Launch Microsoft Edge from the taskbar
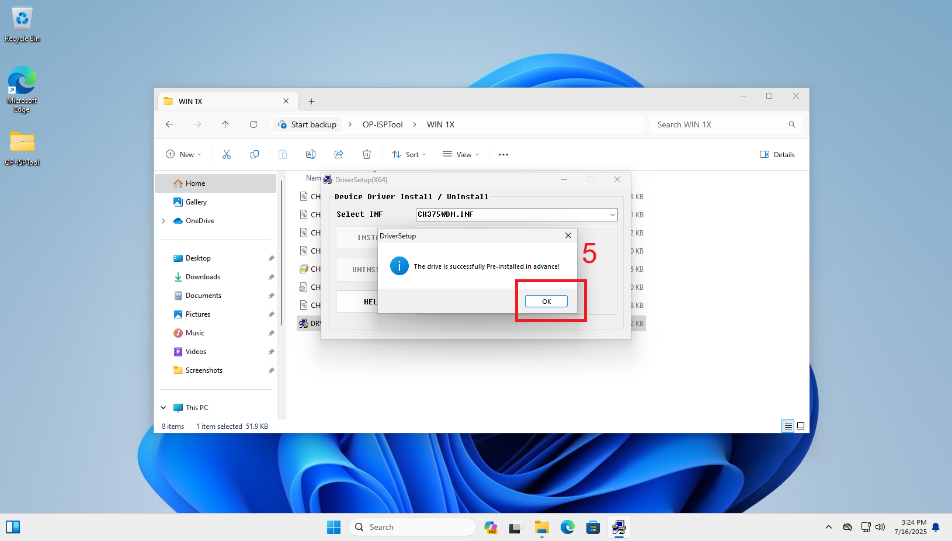Viewport: 952px width, 541px height. click(x=567, y=526)
